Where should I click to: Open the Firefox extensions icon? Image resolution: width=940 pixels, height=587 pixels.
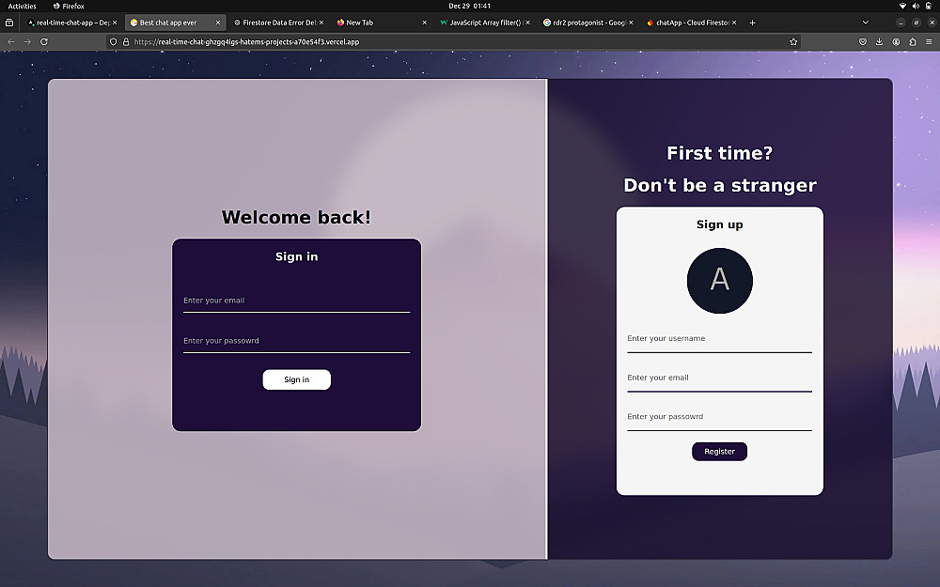913,42
